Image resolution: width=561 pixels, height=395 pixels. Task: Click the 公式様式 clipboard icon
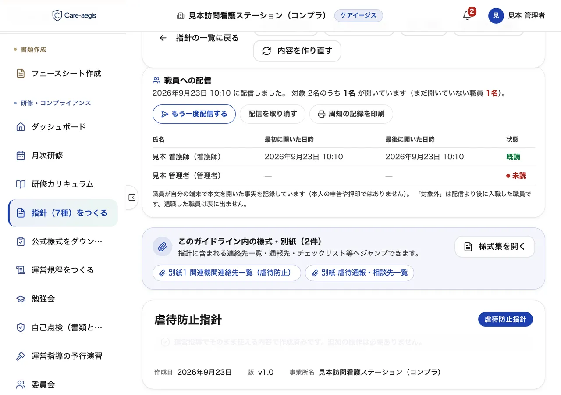21,241
